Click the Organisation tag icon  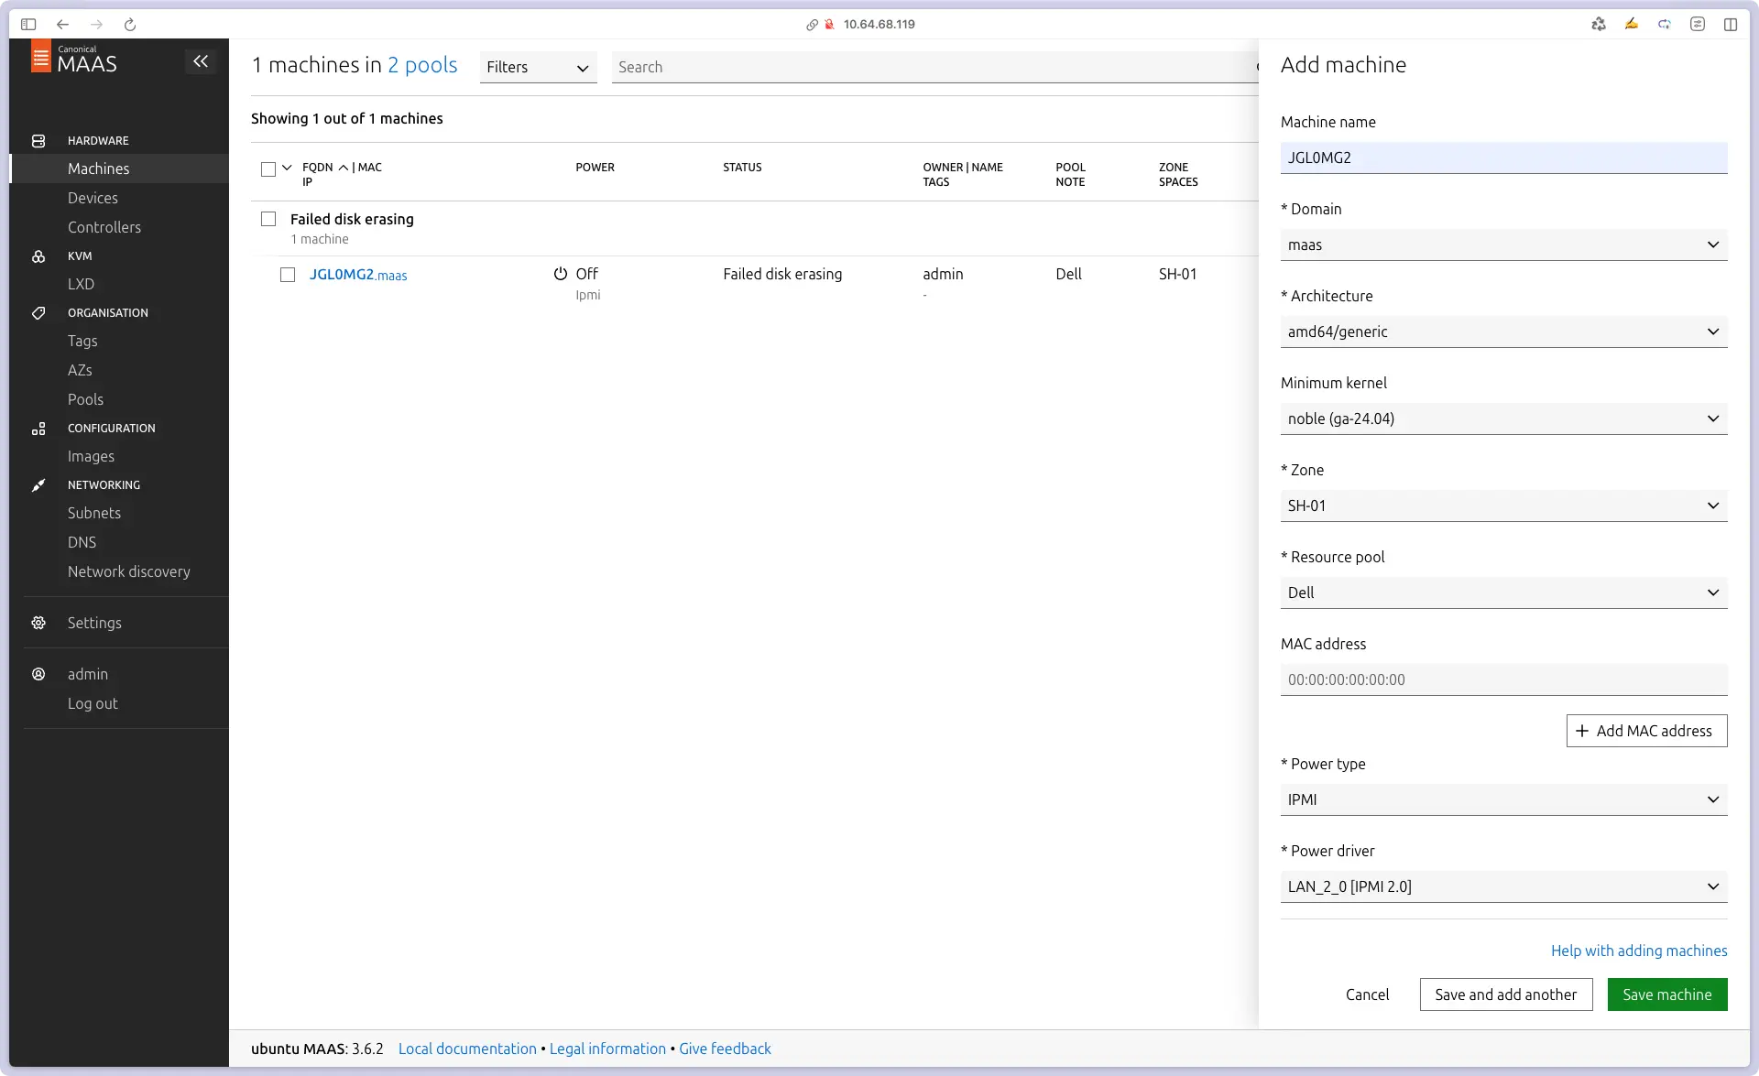point(38,313)
